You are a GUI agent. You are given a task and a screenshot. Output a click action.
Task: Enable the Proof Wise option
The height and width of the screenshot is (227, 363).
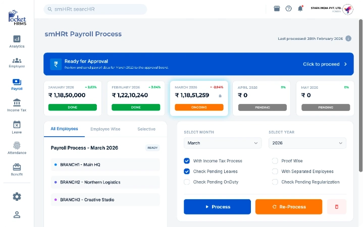pos(275,161)
